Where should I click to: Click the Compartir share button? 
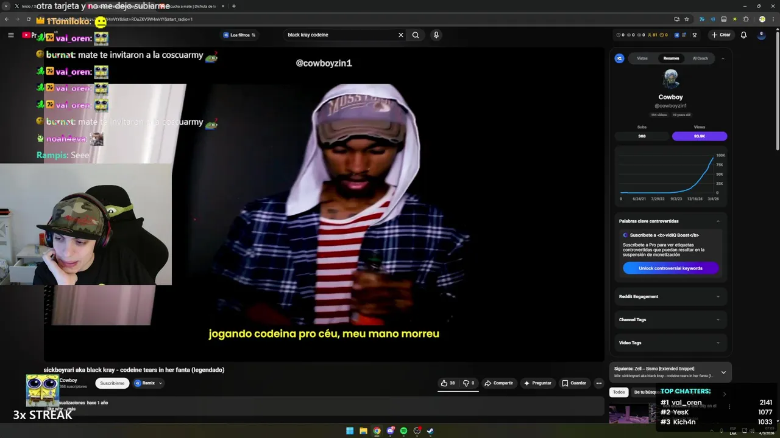[x=498, y=383]
